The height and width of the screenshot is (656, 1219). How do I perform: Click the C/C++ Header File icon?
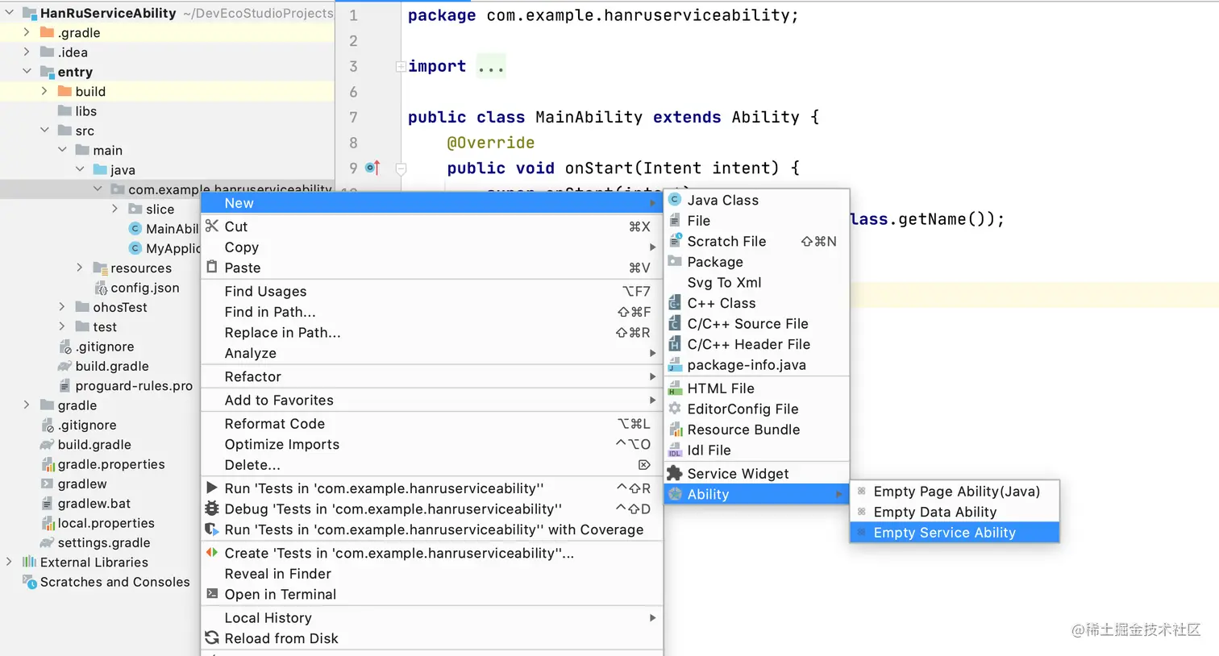675,344
